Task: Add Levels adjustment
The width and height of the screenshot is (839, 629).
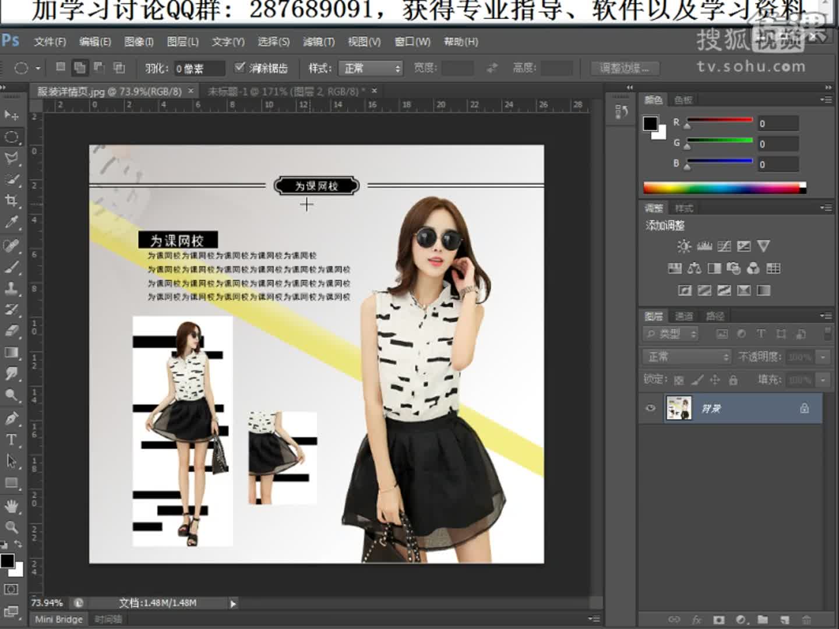Action: pyautogui.click(x=704, y=246)
